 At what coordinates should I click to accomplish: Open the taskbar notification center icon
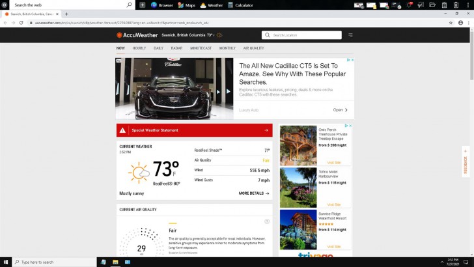466,262
